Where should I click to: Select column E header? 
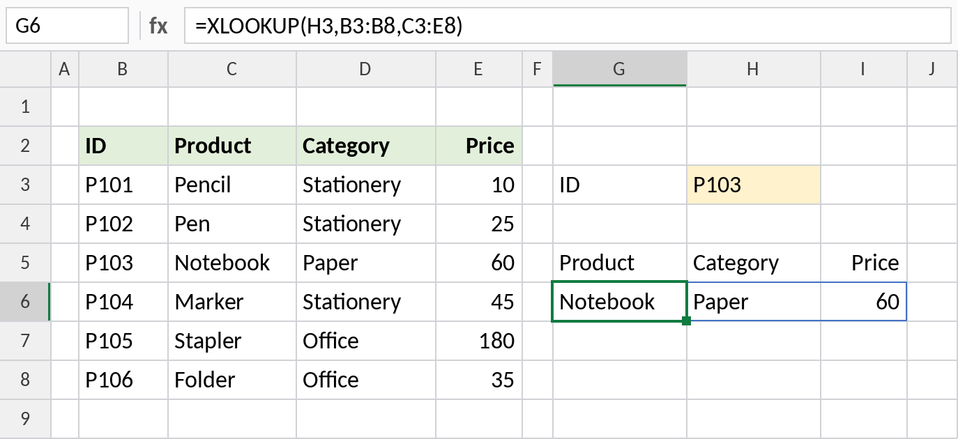pyautogui.click(x=479, y=68)
